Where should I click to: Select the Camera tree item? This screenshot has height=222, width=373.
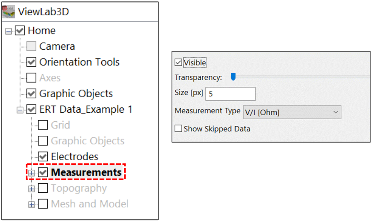[x=57, y=46]
